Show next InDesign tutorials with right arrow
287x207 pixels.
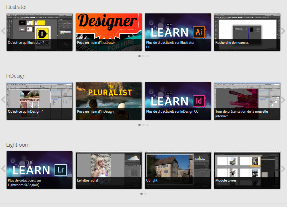tap(283, 100)
